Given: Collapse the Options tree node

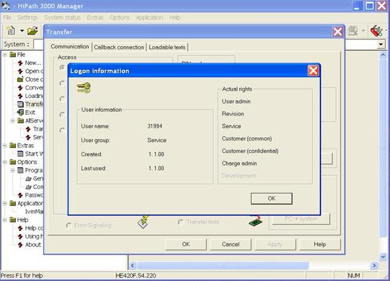Looking at the screenshot, I should coord(5,162).
